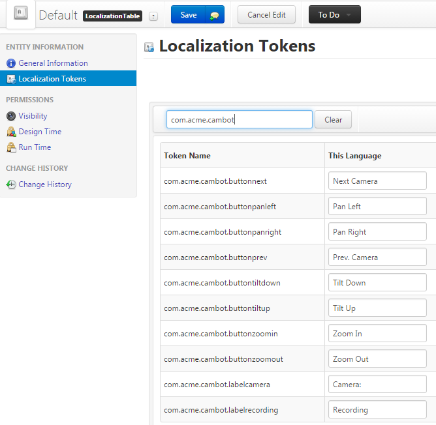
Task: Click the Run Time lock icon
Action: 11,147
